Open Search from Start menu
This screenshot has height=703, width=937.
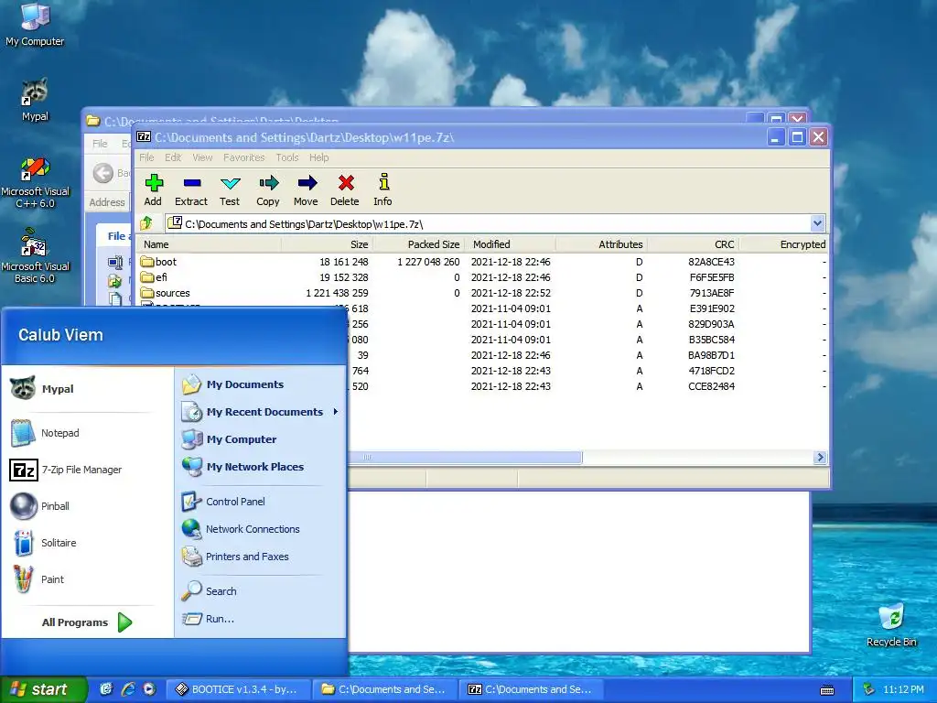point(209,591)
